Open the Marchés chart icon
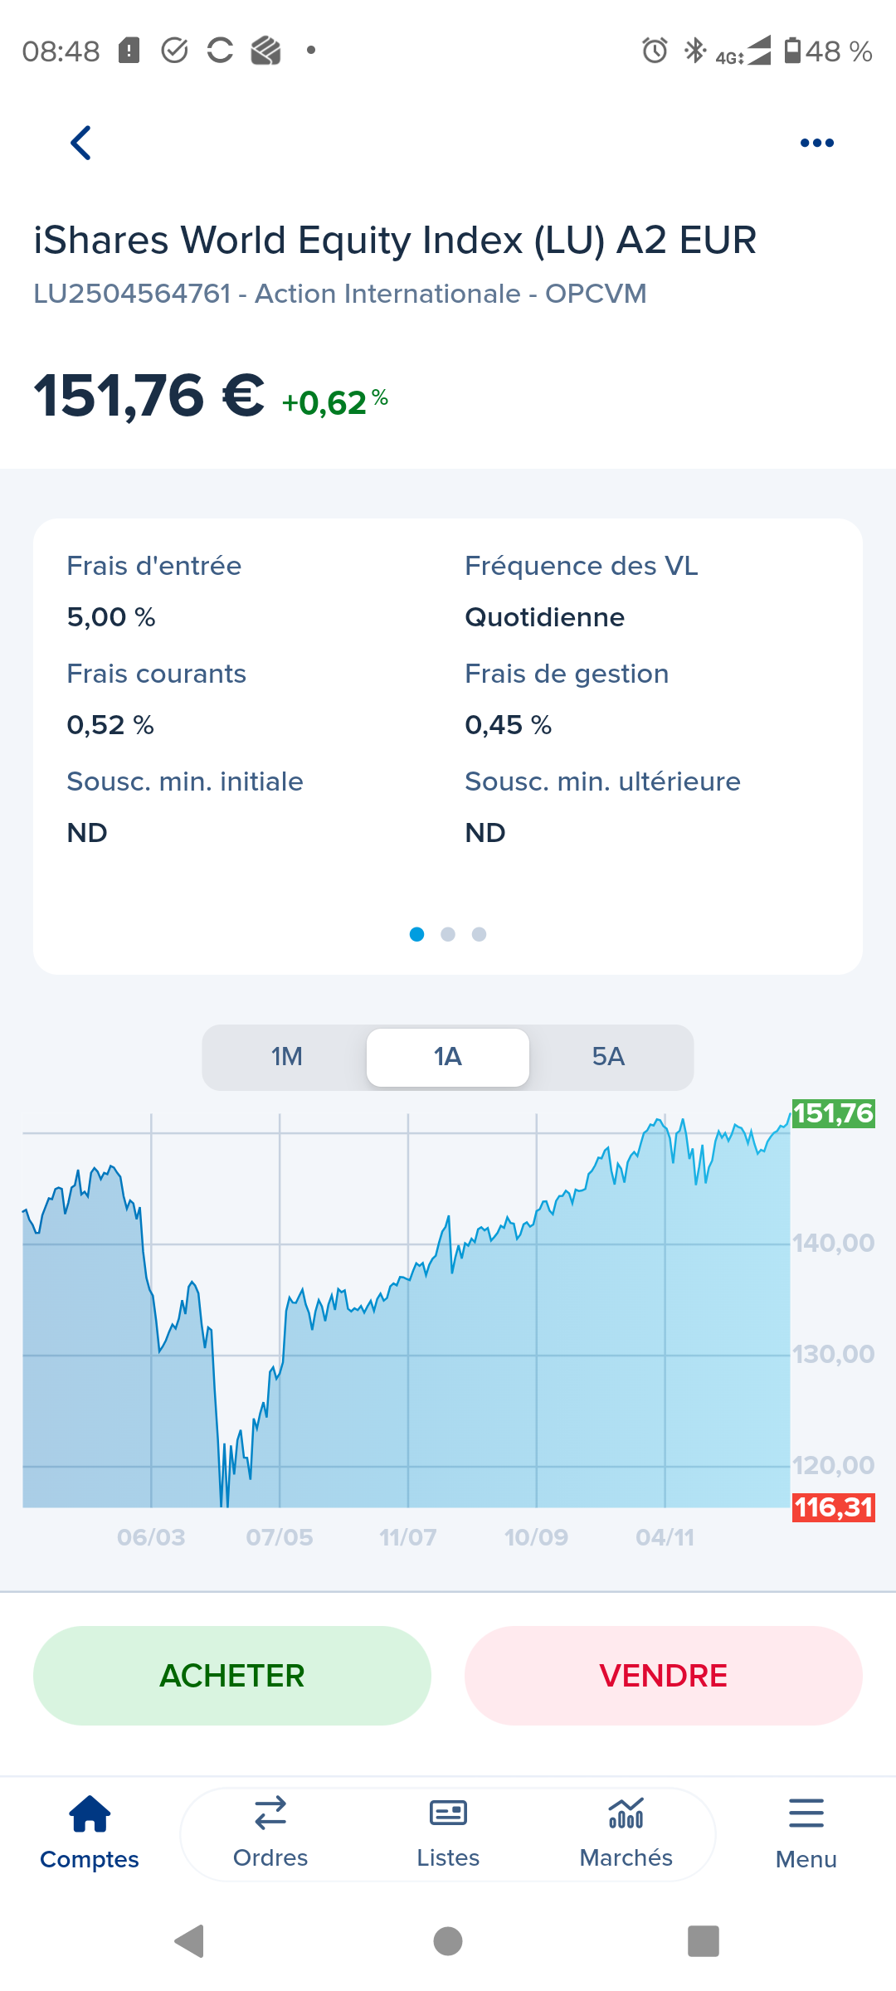Viewport: 896px width, 1991px height. [x=626, y=1814]
